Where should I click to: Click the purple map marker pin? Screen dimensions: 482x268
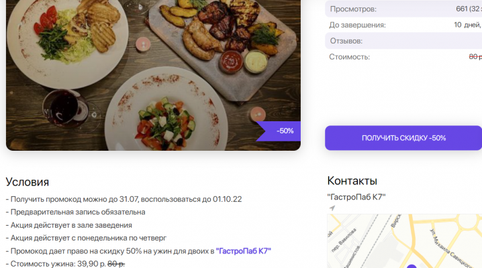[411, 266]
